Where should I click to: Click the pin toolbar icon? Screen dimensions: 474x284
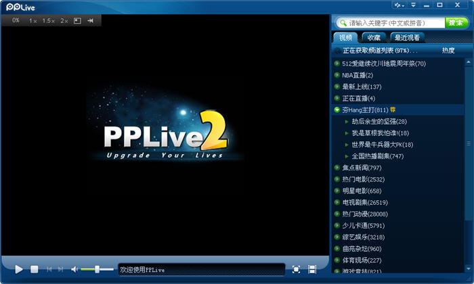(x=90, y=20)
